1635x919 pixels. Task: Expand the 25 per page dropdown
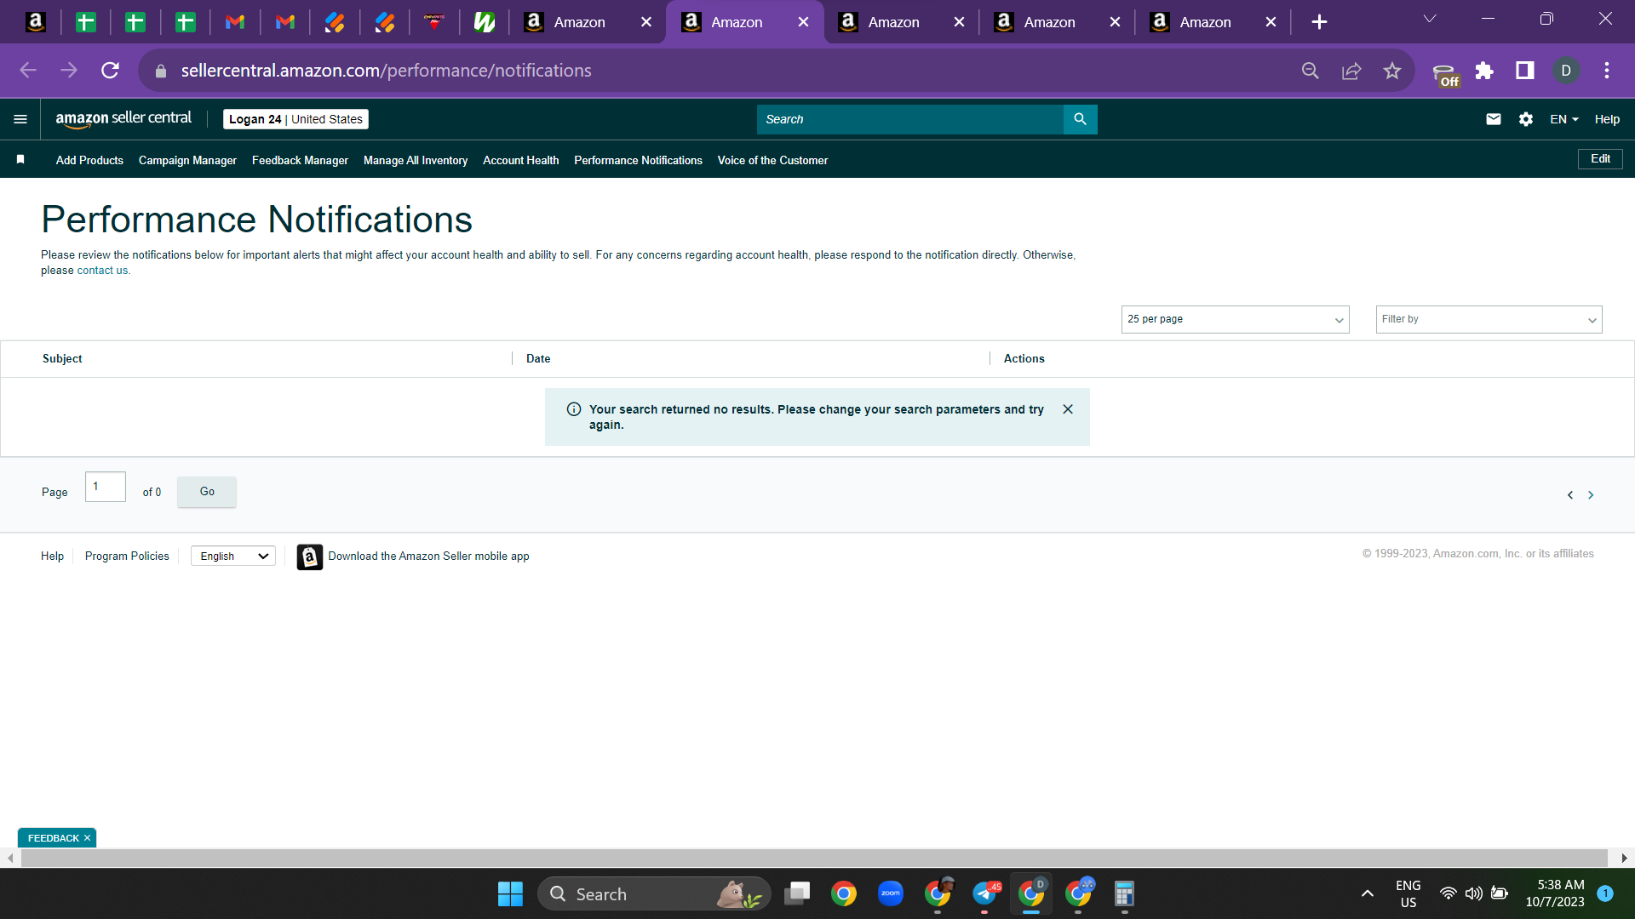click(x=1235, y=319)
